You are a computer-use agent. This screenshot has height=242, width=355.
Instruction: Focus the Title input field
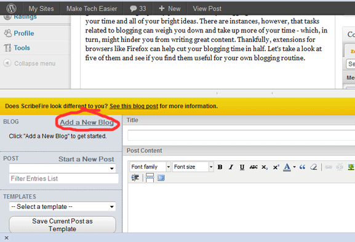pos(241,135)
